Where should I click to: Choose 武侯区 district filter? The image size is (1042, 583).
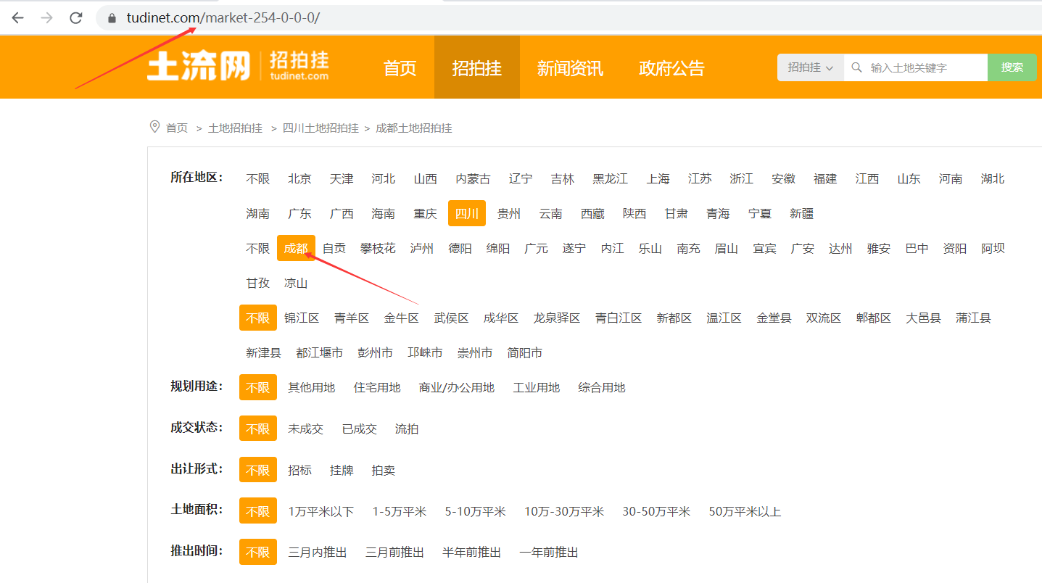point(451,317)
